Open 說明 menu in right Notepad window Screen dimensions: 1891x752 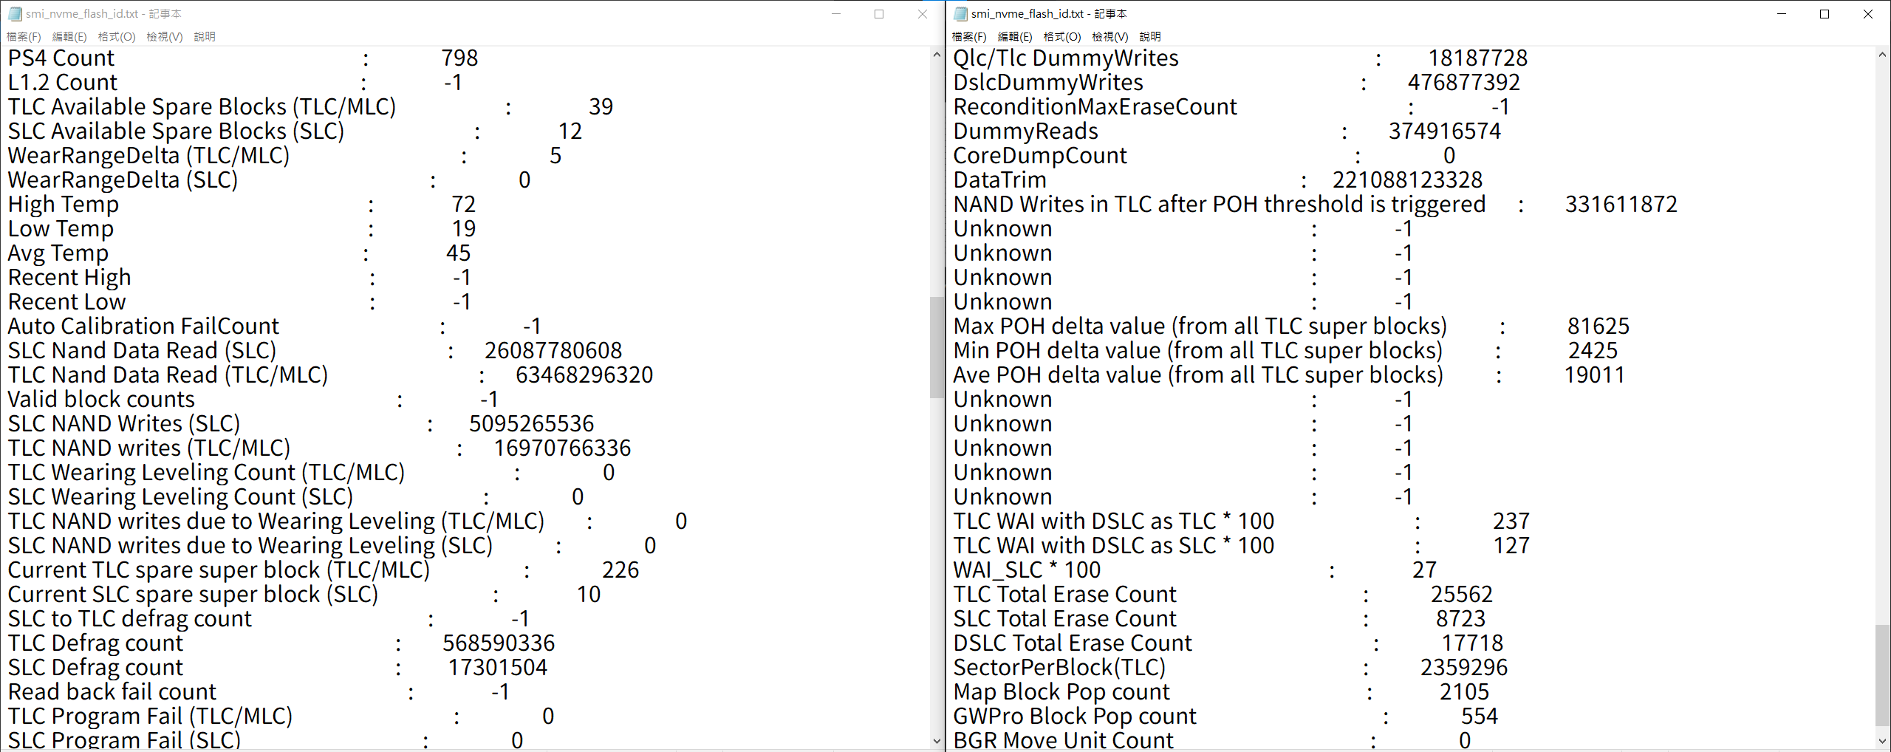pos(1150,37)
